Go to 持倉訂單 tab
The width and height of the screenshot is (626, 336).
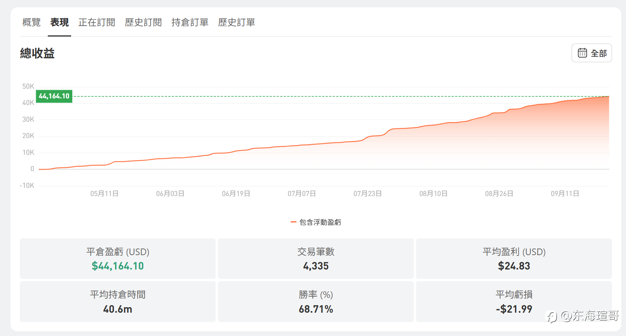click(190, 23)
